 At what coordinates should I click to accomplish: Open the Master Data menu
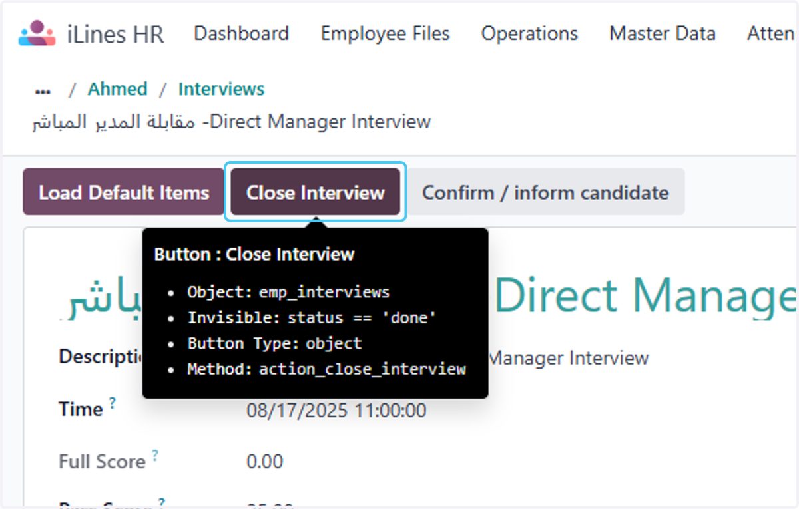coord(662,33)
